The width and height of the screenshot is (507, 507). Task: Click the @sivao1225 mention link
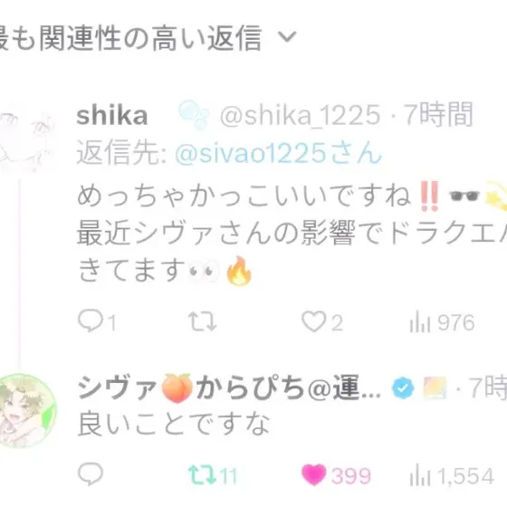(x=279, y=153)
